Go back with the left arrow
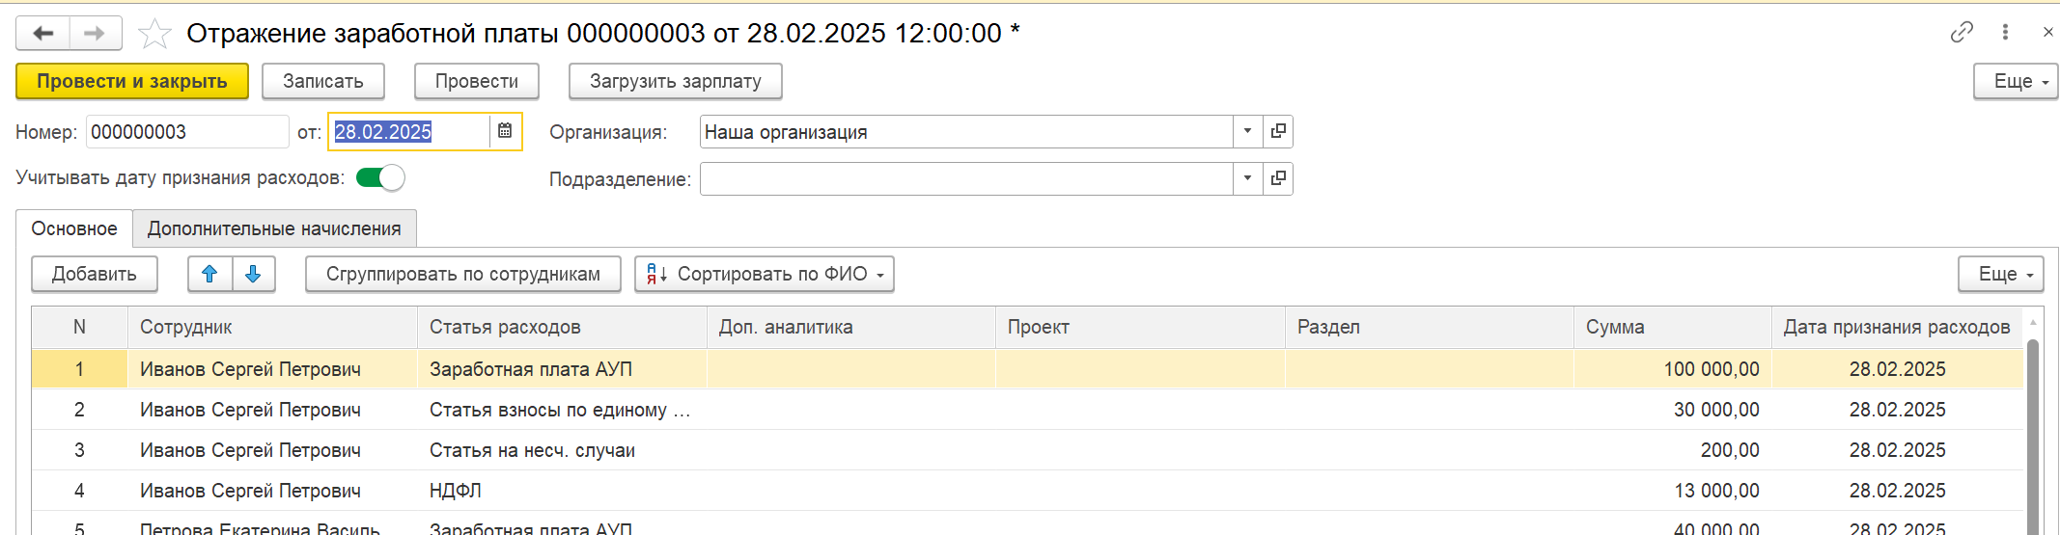This screenshot has width=2060, height=535. tap(43, 34)
